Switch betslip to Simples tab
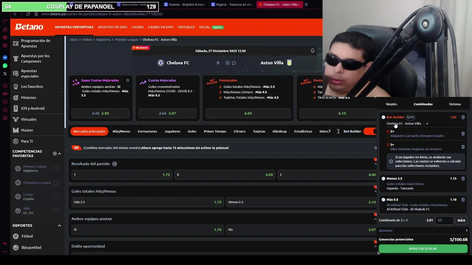Viewport: 472px width, 265px height. click(391, 104)
